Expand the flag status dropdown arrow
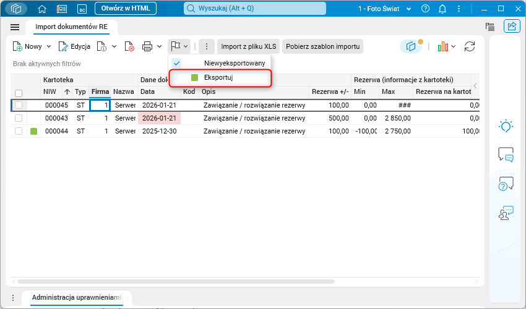This screenshot has width=526, height=309. click(x=186, y=46)
